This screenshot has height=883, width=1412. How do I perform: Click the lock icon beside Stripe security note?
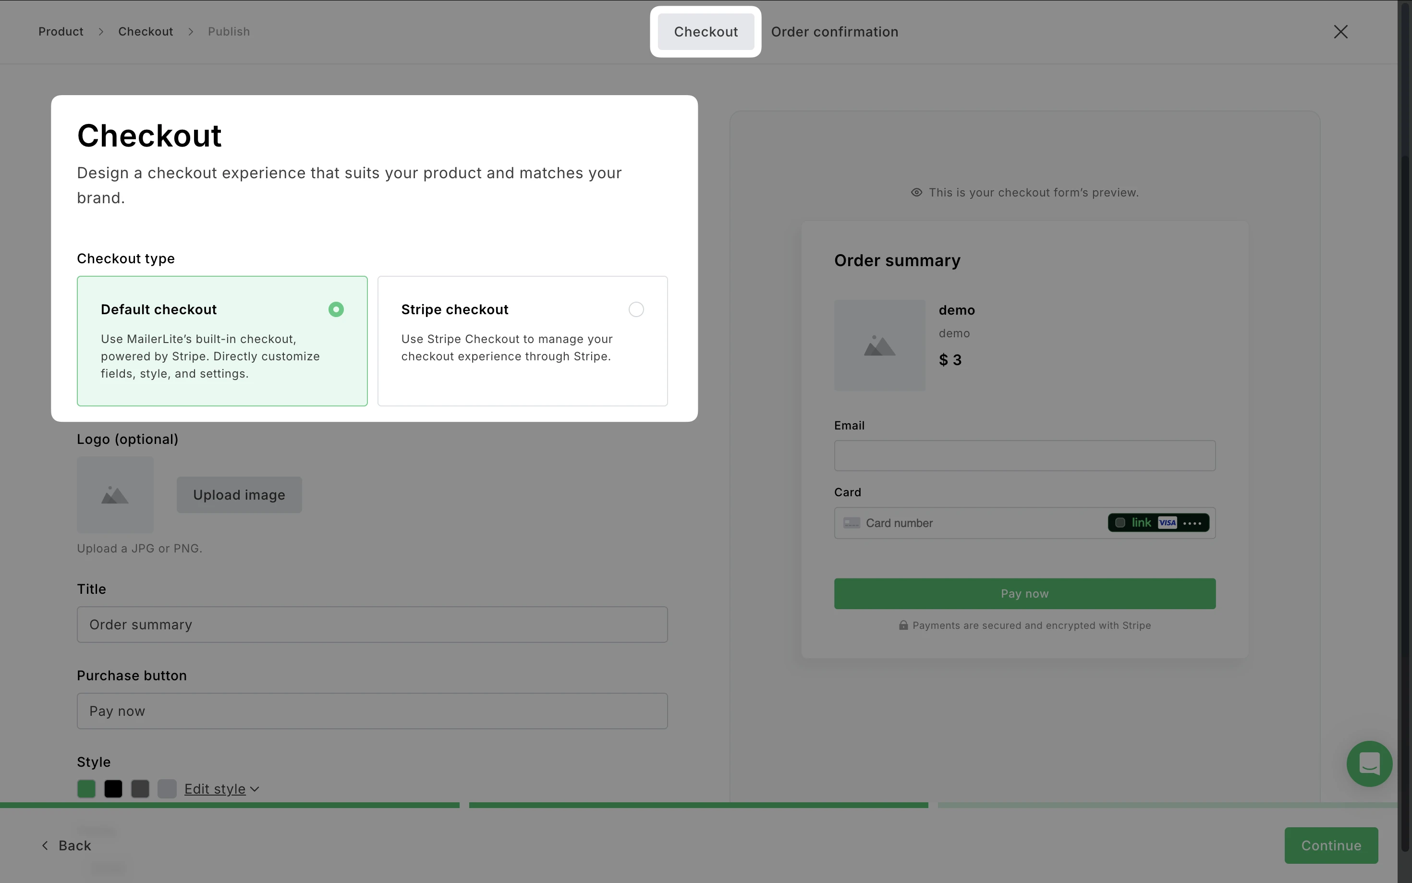[903, 625]
